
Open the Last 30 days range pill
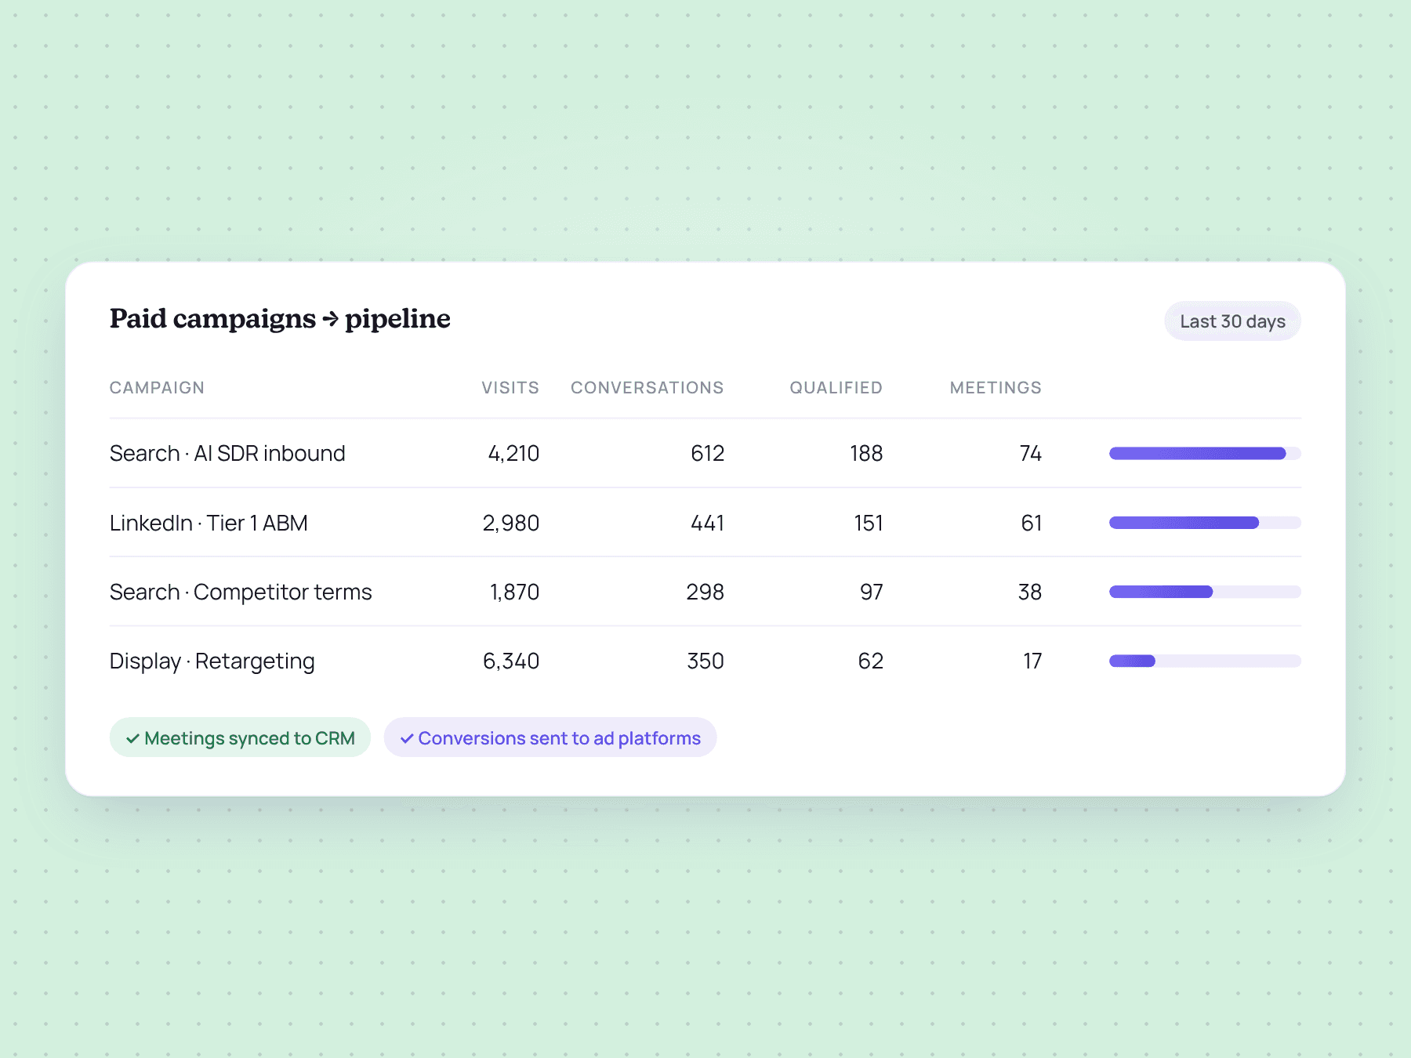tap(1232, 321)
